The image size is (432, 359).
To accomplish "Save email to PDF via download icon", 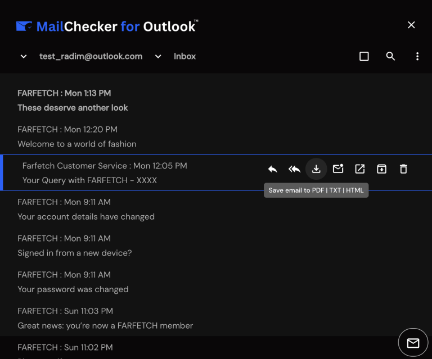I will click(316, 169).
